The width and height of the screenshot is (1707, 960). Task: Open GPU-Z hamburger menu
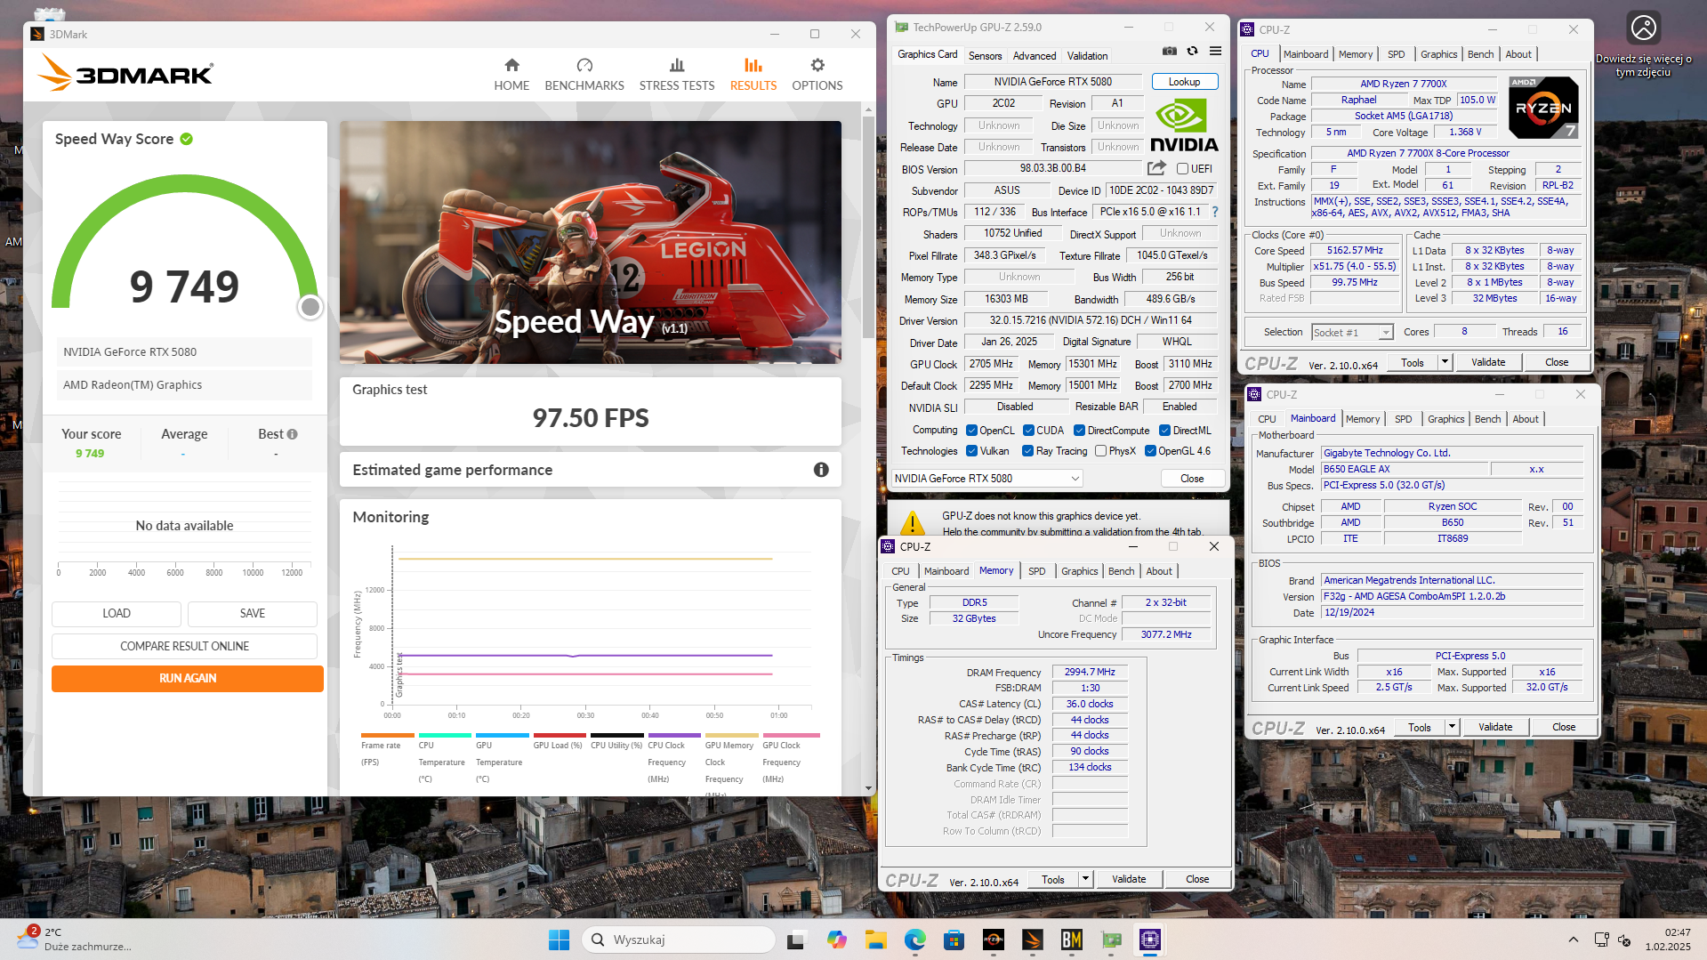[x=1215, y=52]
